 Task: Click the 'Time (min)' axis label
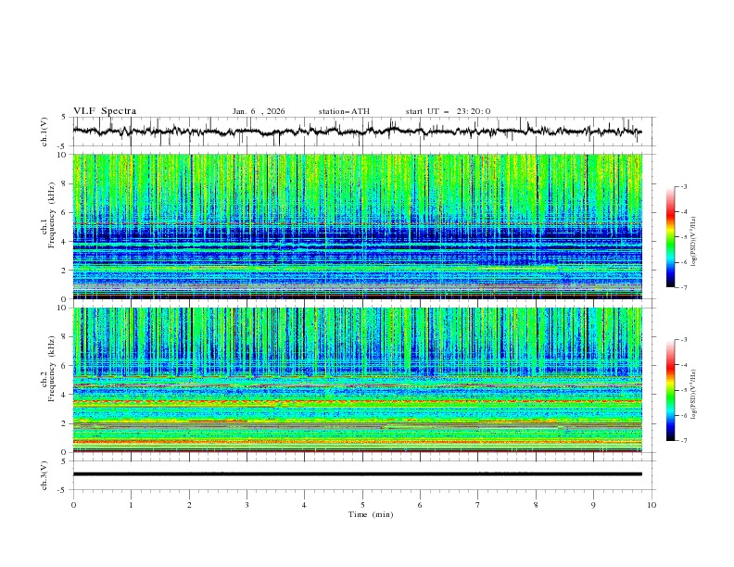[371, 514]
